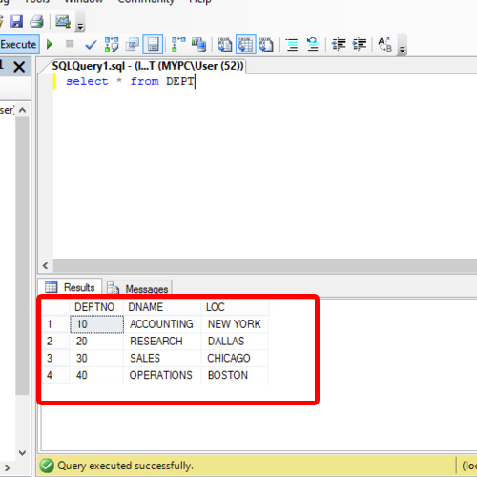The height and width of the screenshot is (477, 477).
Task: Select the CHICAGO cell
Action: tap(235, 358)
